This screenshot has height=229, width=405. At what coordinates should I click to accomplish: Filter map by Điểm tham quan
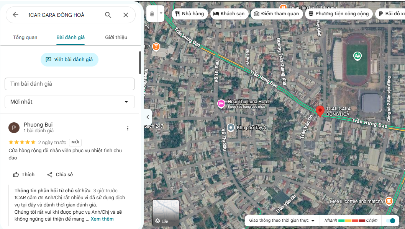pos(277,14)
